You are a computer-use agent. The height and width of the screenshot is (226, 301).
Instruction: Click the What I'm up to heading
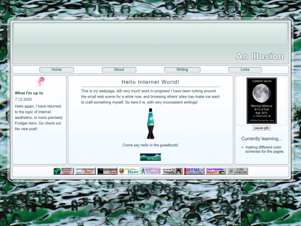(x=29, y=93)
